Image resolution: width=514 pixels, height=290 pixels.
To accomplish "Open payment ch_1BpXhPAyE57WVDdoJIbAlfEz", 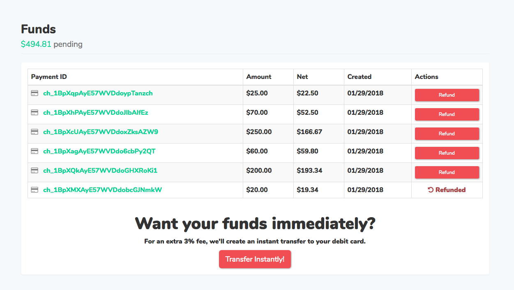I will [96, 113].
